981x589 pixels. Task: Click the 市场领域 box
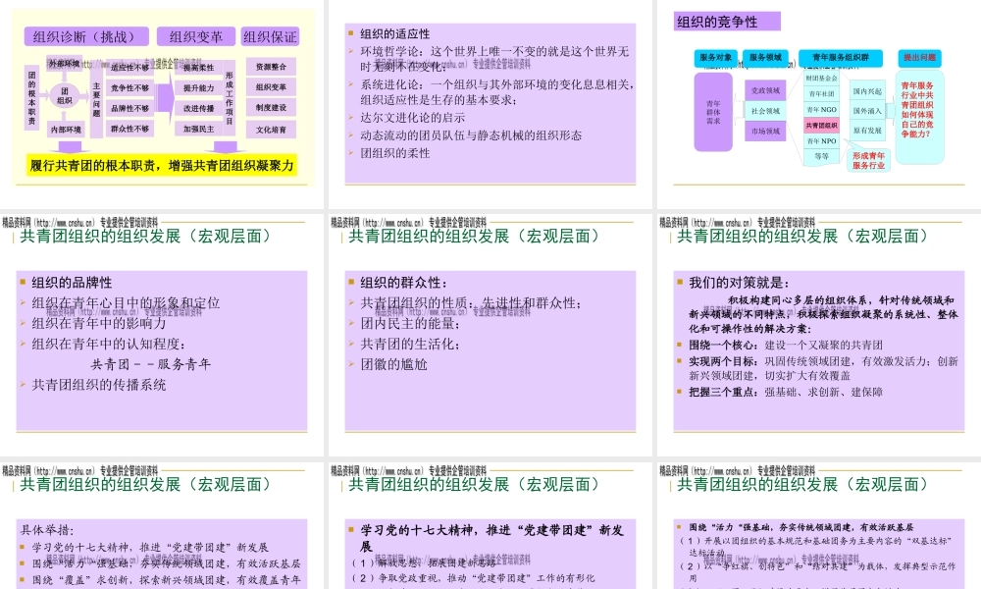point(765,132)
